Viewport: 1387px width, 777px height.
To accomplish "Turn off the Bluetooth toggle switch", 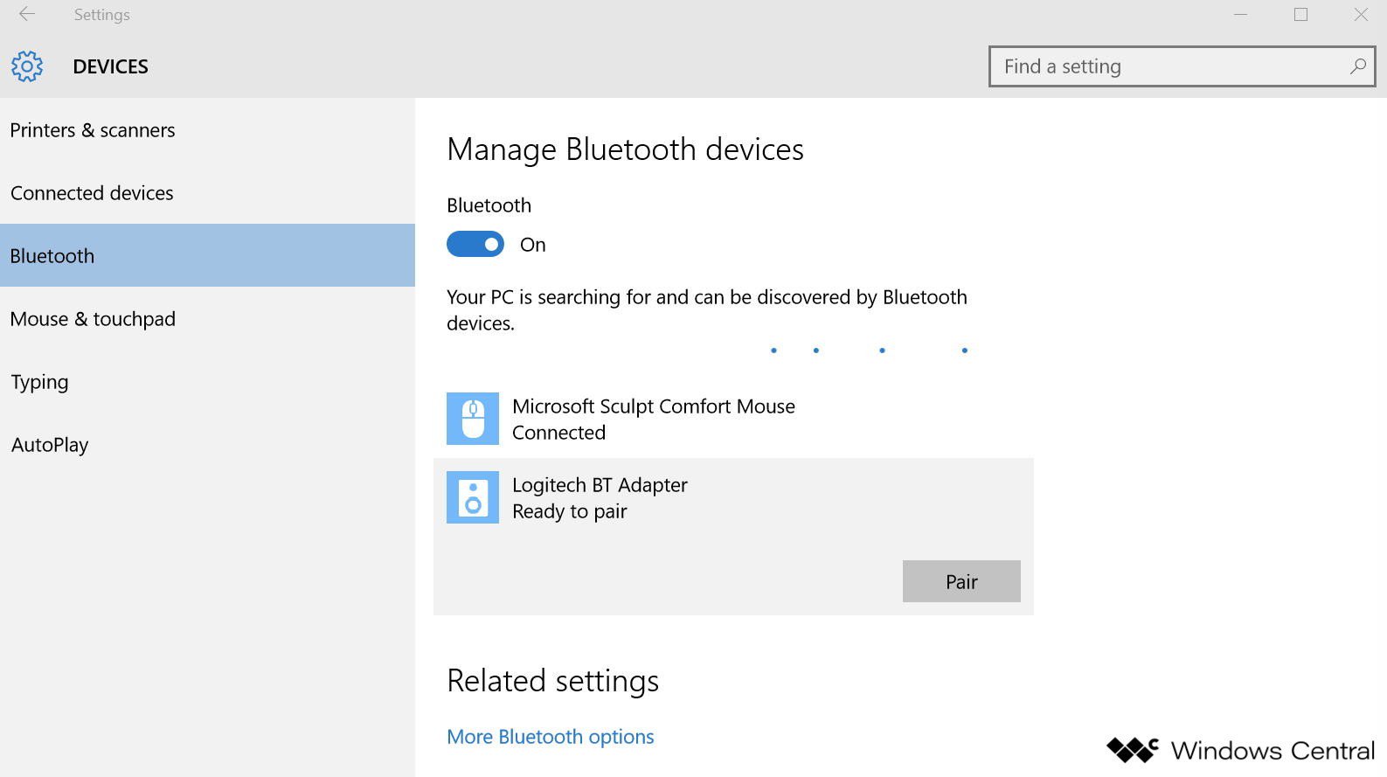I will [475, 244].
